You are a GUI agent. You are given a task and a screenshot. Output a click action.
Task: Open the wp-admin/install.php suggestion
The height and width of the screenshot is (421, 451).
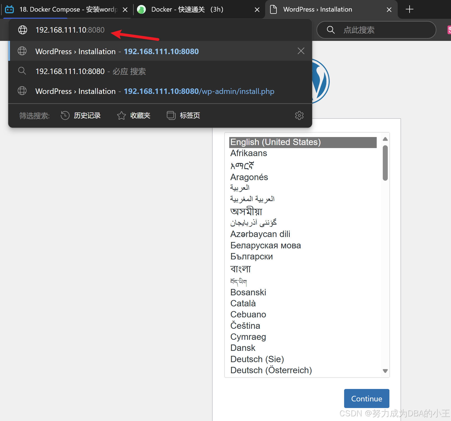click(x=160, y=91)
